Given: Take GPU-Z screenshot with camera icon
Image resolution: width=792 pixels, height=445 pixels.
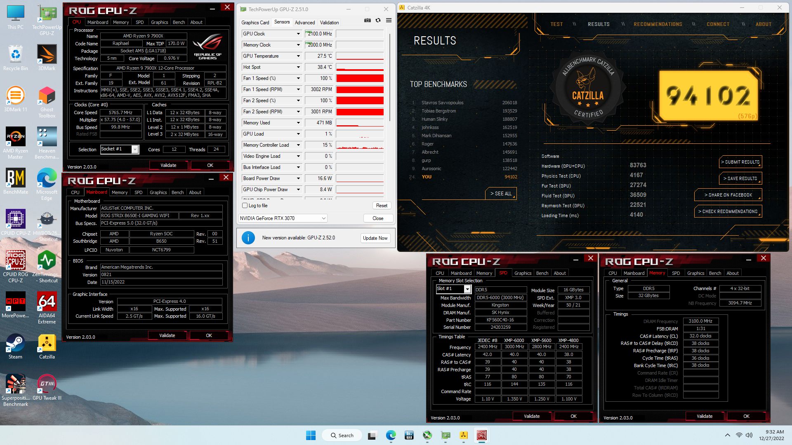Looking at the screenshot, I should click(367, 20).
